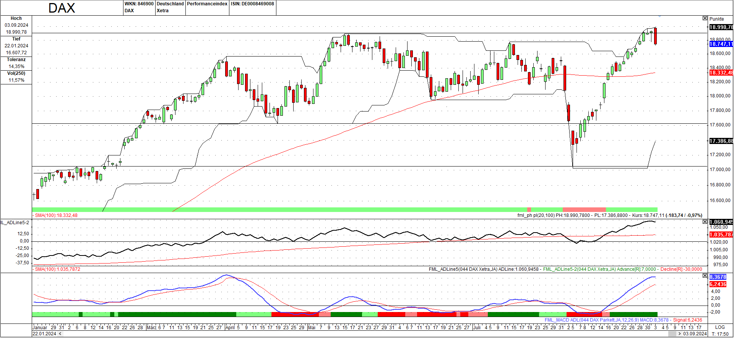Click the Vol(250) 11,57% info box
Image resolution: width=734 pixels, height=338 pixels.
(x=16, y=77)
